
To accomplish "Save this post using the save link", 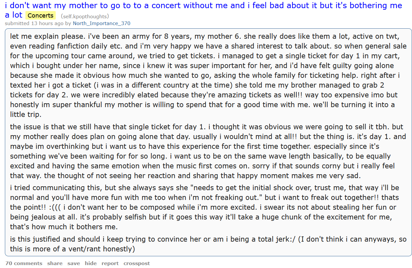I will coord(74,263).
